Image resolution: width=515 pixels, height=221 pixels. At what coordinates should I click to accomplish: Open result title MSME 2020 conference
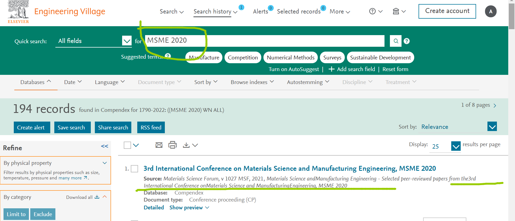point(290,168)
